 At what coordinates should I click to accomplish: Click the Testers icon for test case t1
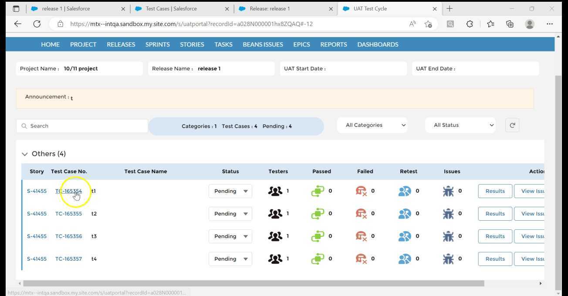(x=275, y=191)
